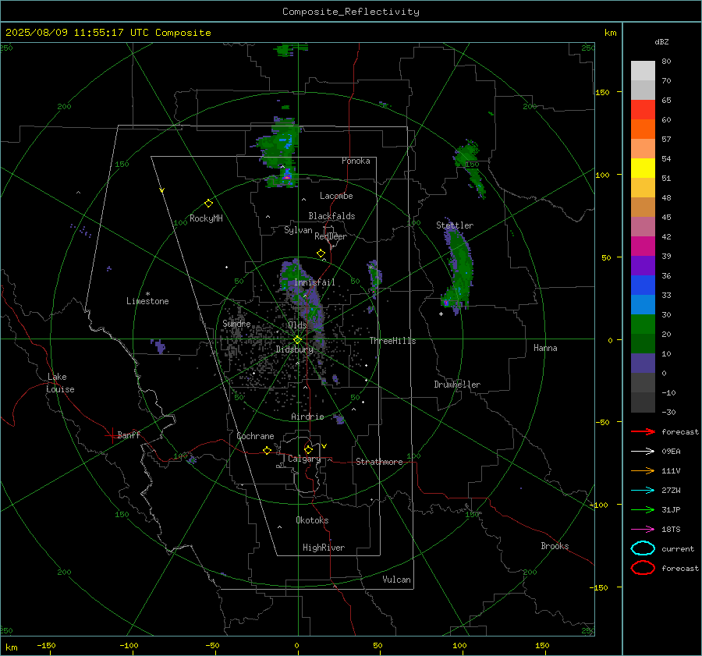702x656 pixels.
Task: Select the Banff label
Action: pos(129,435)
